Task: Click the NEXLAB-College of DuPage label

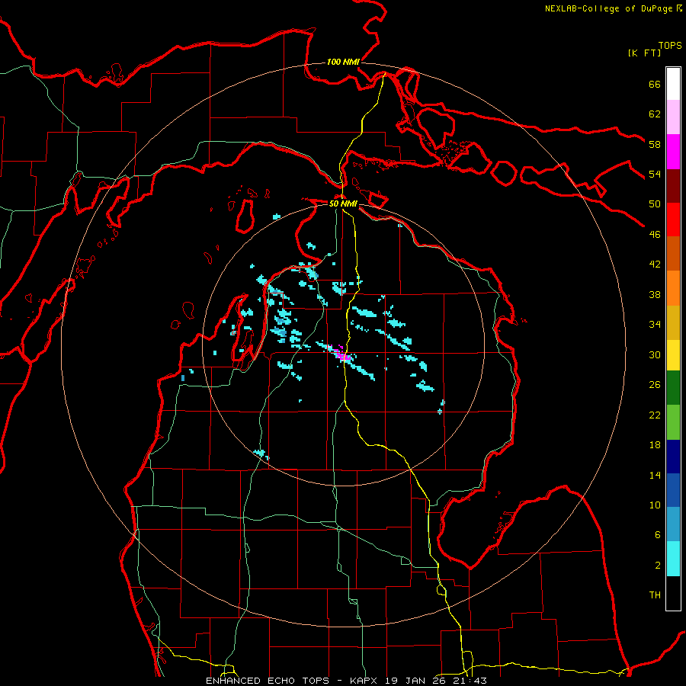Action: pos(614,8)
